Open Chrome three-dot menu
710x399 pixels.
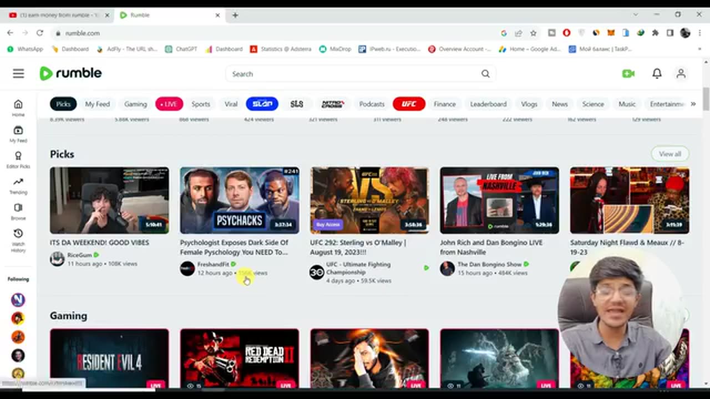pos(699,33)
